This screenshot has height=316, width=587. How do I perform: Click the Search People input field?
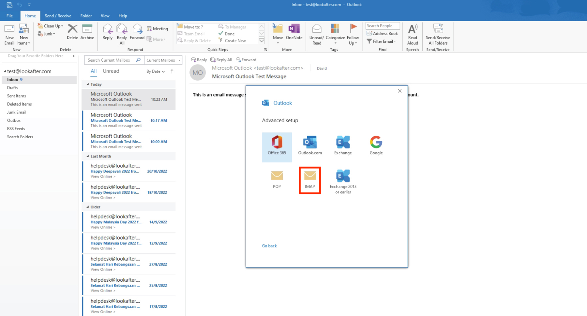[x=383, y=26]
